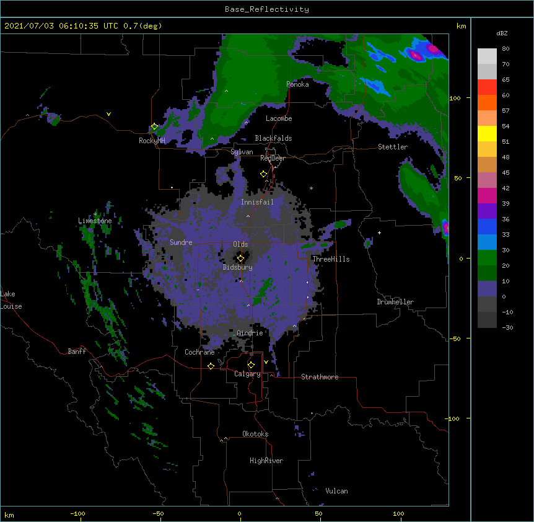Click the yellow diamond marker at RockyMH
534x522 pixels.
[154, 126]
